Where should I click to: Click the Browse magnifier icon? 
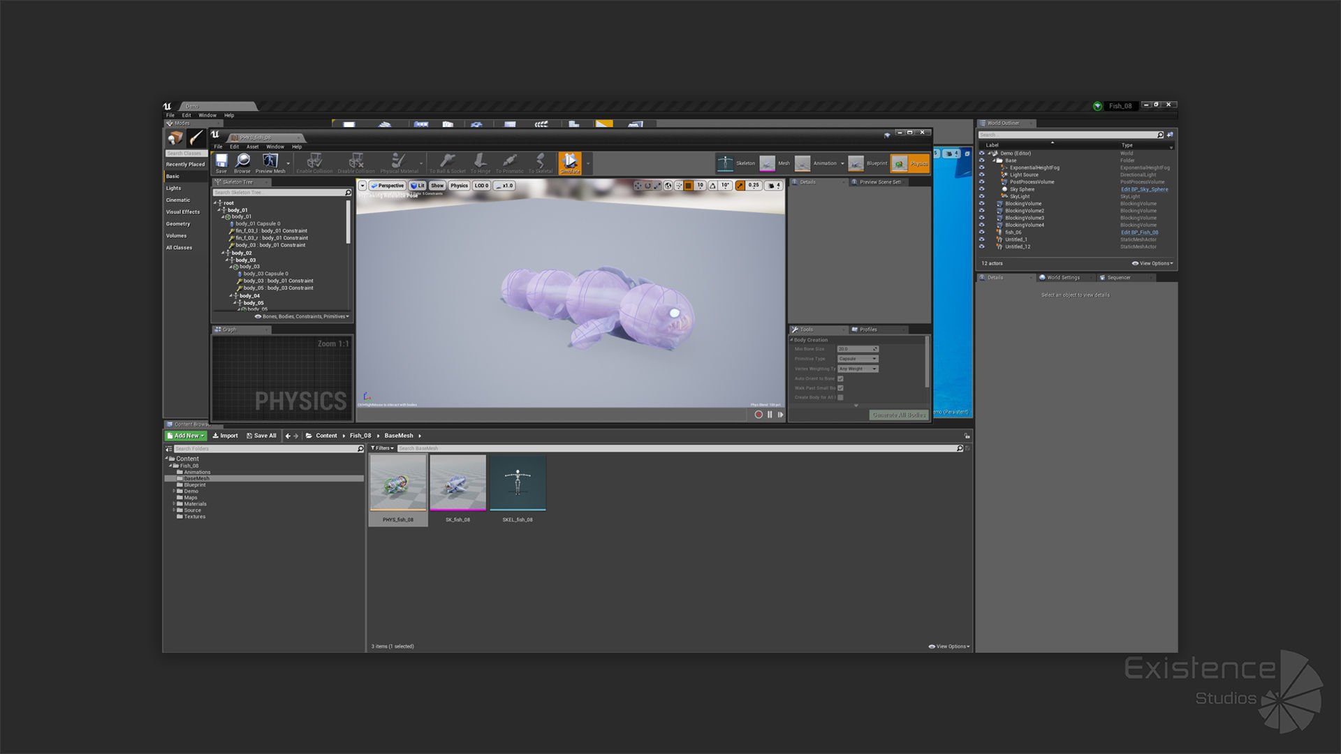pyautogui.click(x=242, y=161)
